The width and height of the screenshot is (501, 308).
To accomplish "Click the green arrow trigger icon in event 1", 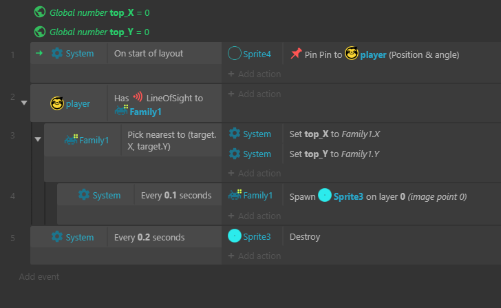I will pyautogui.click(x=39, y=53).
